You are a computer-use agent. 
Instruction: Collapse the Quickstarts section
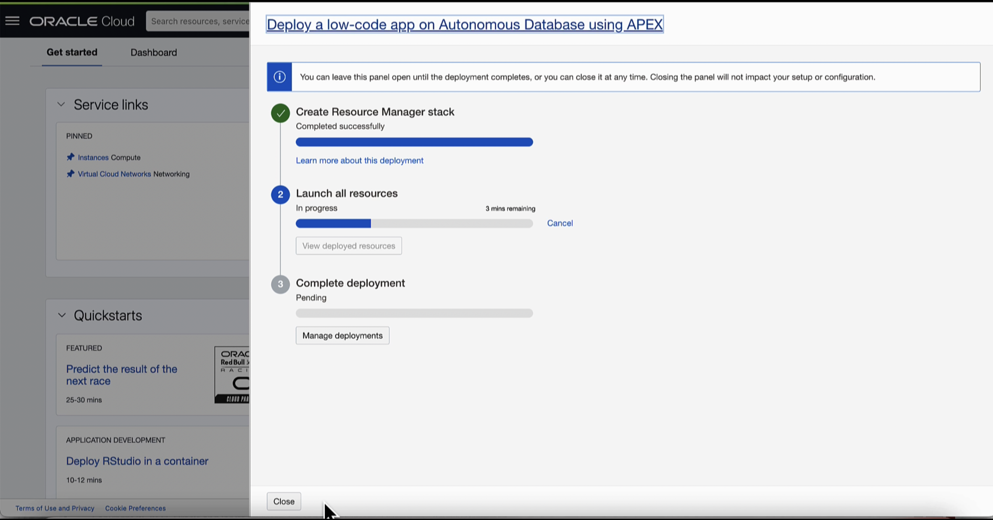point(62,315)
